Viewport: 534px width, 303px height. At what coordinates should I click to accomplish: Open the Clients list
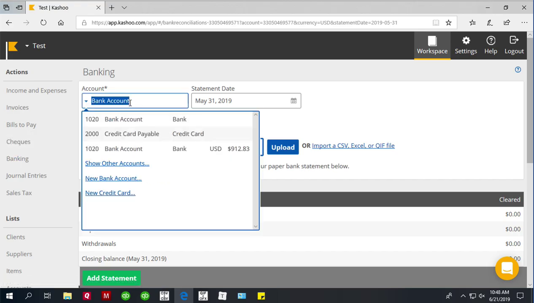click(16, 237)
